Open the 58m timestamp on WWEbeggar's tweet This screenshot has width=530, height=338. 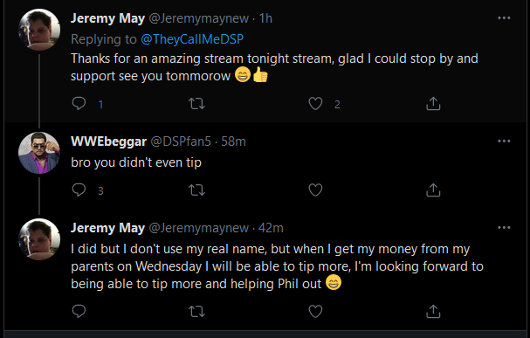pyautogui.click(x=233, y=141)
